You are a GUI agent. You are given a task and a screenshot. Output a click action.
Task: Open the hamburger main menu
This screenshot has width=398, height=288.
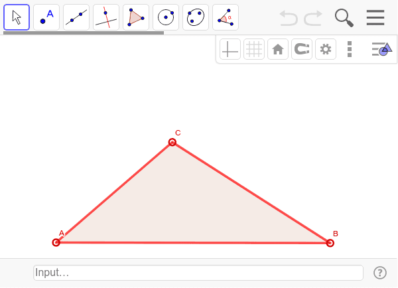[x=375, y=17]
